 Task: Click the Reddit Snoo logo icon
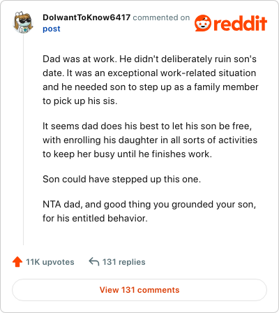point(203,23)
